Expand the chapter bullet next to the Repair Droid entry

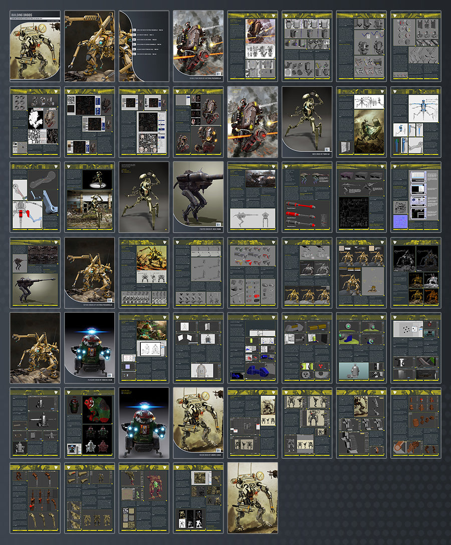coord(134,44)
